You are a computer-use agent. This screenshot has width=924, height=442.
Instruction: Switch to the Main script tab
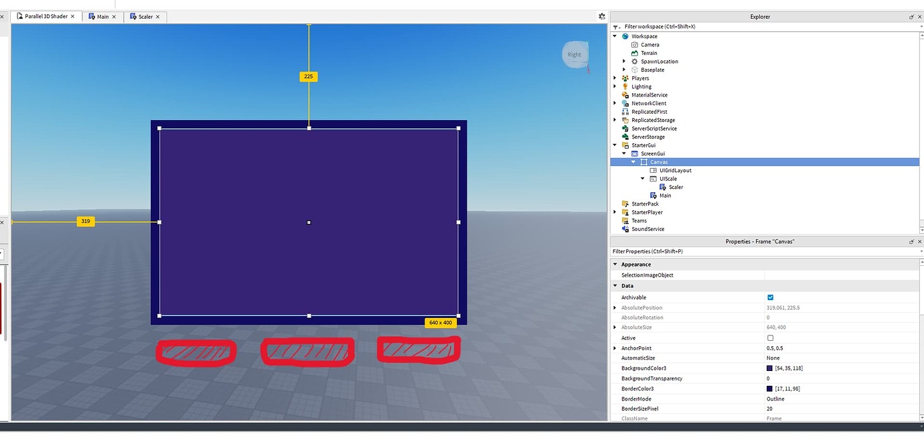tap(102, 16)
